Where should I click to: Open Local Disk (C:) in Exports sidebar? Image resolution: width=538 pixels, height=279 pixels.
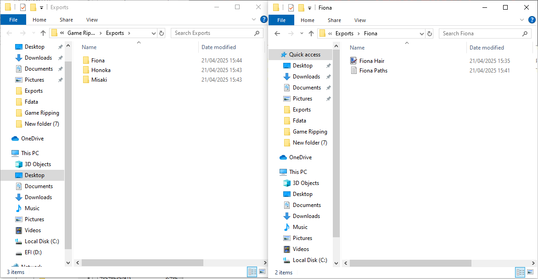37,241
